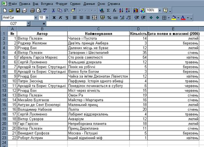The image size is (204, 147).
Task: Toggle underline Ч formatting
Action: [67, 18]
